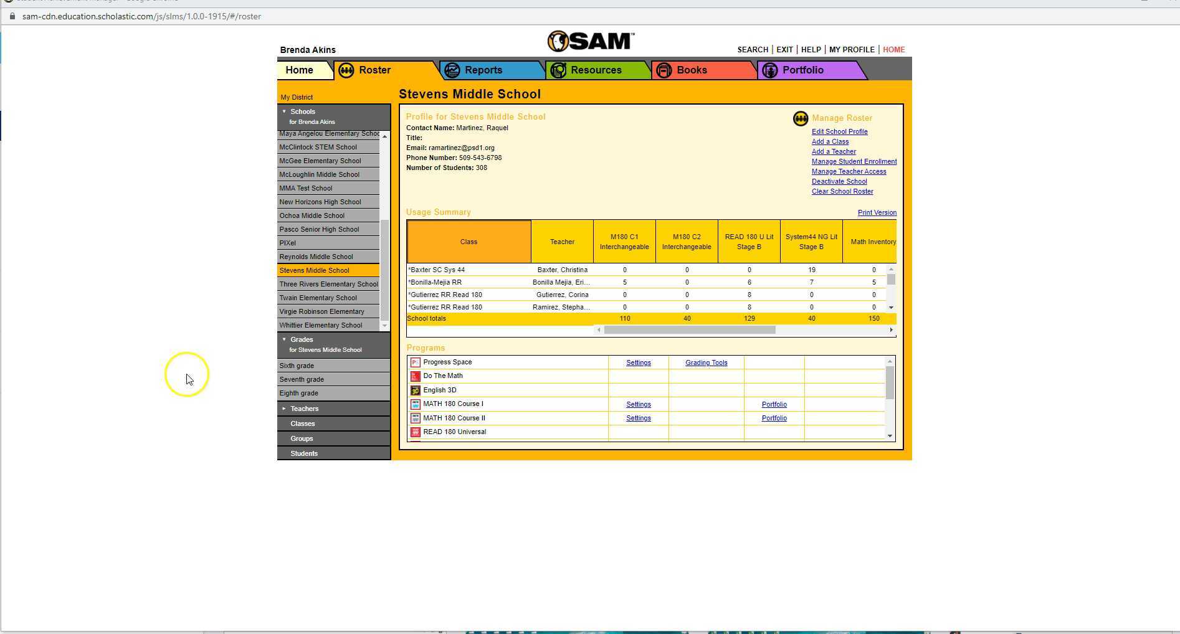This screenshot has width=1180, height=634.
Task: Click the Roster tab's circular icon
Action: 346,70
